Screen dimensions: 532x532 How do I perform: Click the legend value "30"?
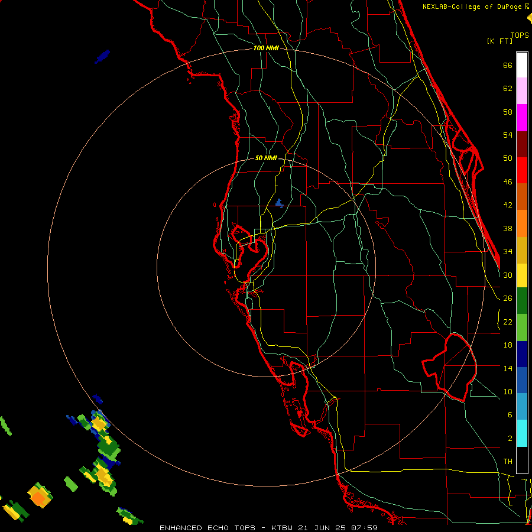tap(508, 275)
